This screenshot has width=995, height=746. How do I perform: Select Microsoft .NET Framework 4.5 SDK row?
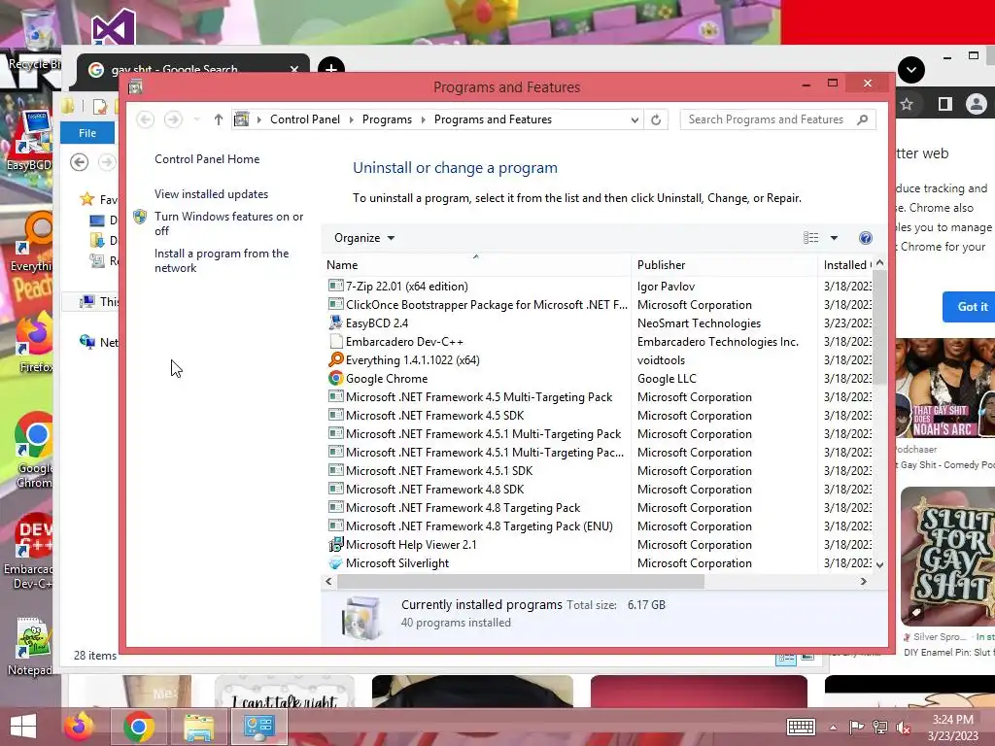click(x=599, y=416)
